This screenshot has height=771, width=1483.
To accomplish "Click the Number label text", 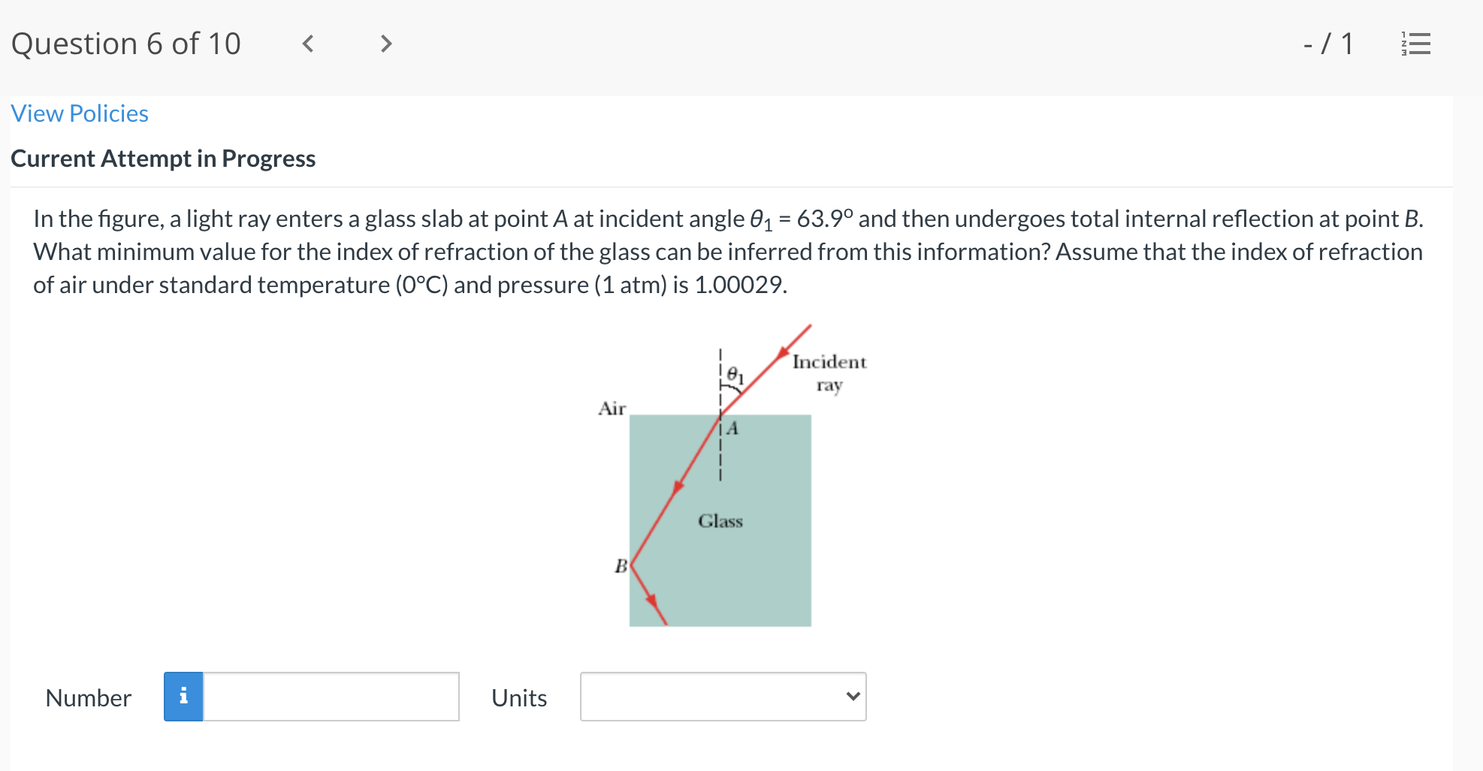I will (88, 698).
